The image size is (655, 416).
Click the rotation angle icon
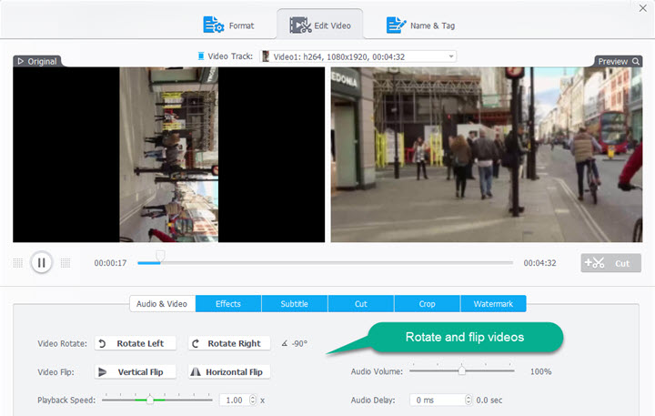(x=285, y=343)
